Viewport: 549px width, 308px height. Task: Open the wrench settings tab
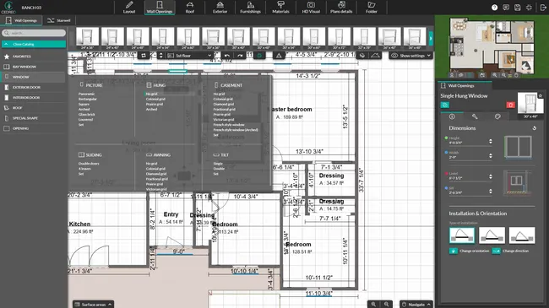coord(475,116)
